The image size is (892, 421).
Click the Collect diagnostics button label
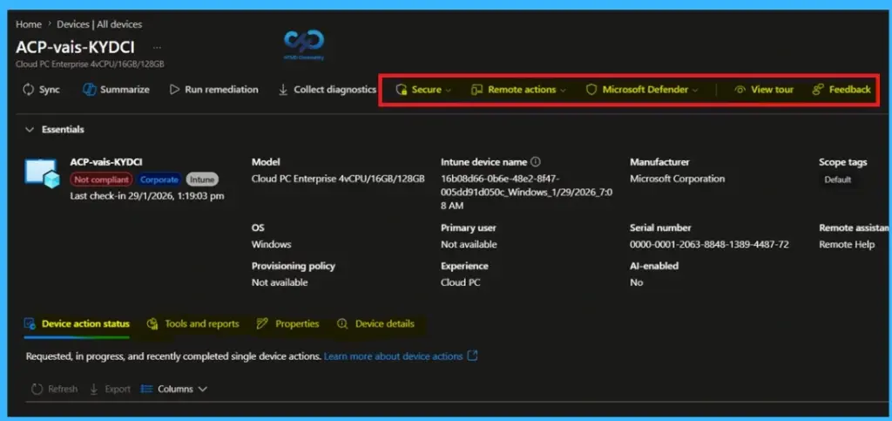tap(335, 90)
